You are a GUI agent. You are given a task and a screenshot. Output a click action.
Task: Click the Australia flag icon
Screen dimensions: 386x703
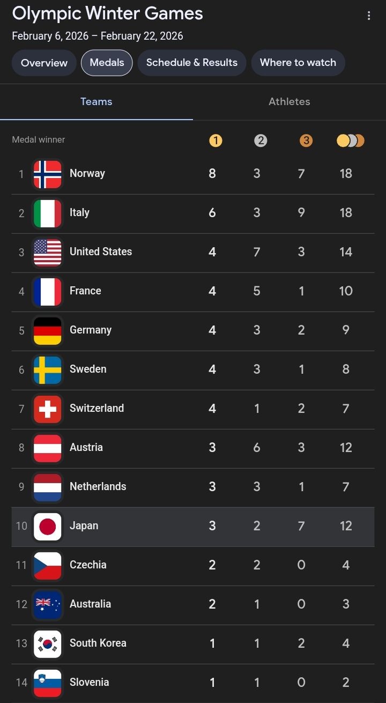pyautogui.click(x=48, y=604)
